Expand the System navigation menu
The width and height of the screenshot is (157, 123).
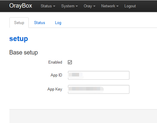(x=69, y=6)
